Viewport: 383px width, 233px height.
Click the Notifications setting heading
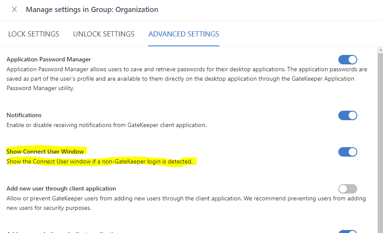[24, 115]
